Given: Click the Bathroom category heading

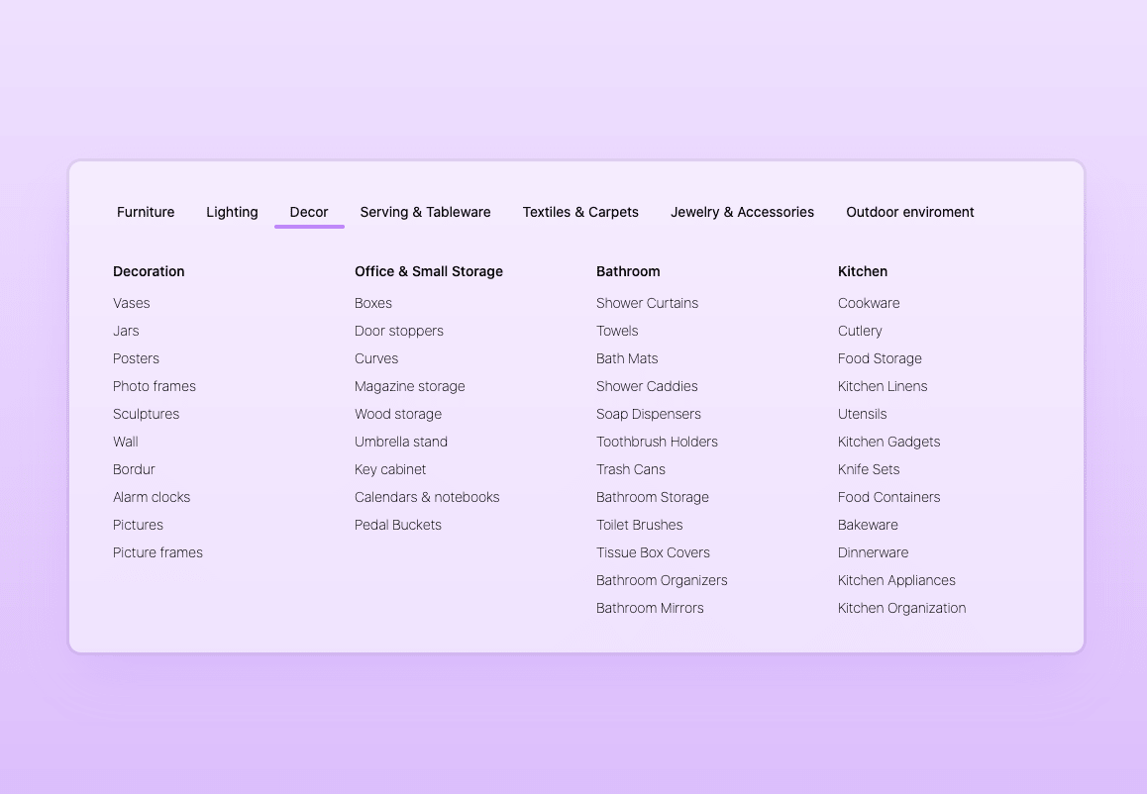Looking at the screenshot, I should pos(628,271).
